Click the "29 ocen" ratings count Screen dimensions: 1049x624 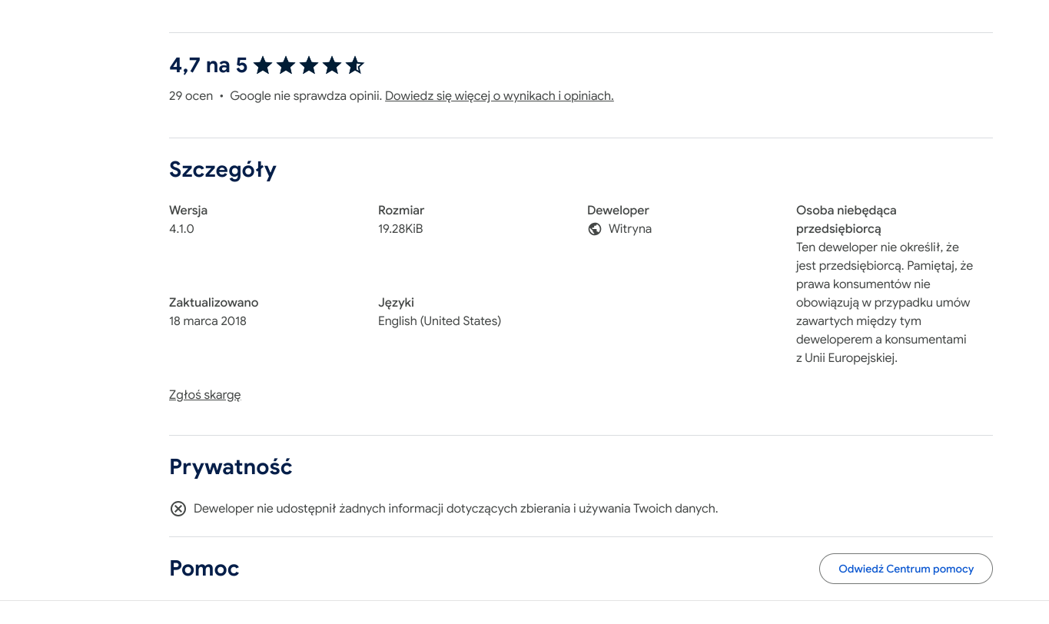pyautogui.click(x=191, y=96)
